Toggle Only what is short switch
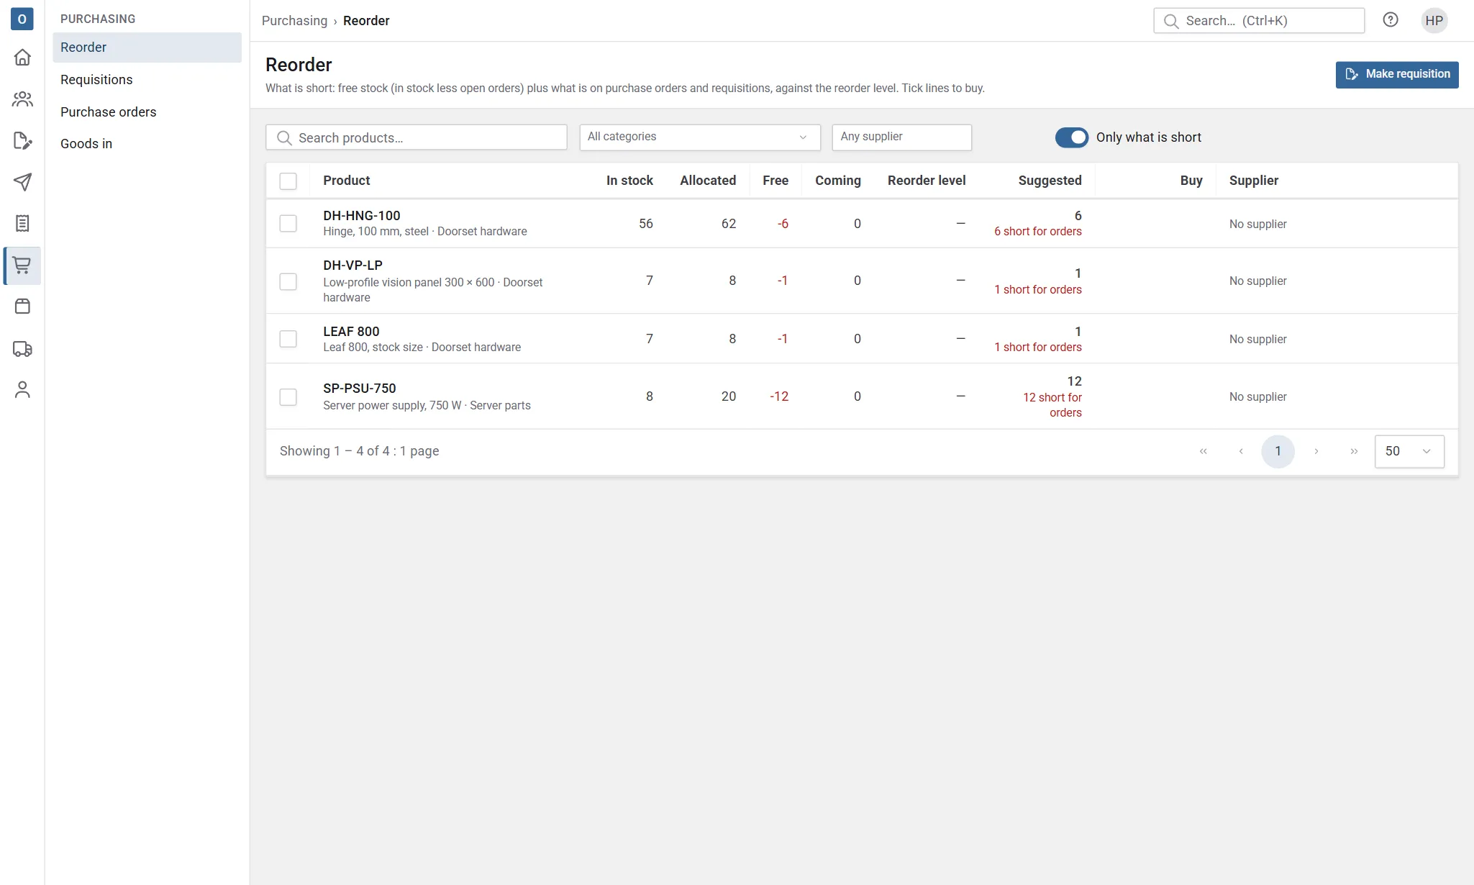This screenshot has width=1474, height=885. click(x=1072, y=137)
